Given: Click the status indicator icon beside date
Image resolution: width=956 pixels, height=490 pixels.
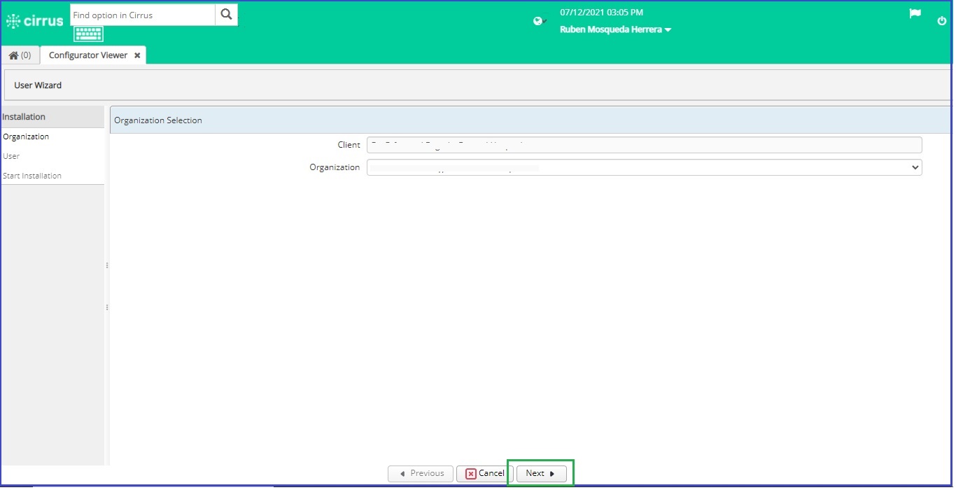Looking at the screenshot, I should [x=539, y=21].
